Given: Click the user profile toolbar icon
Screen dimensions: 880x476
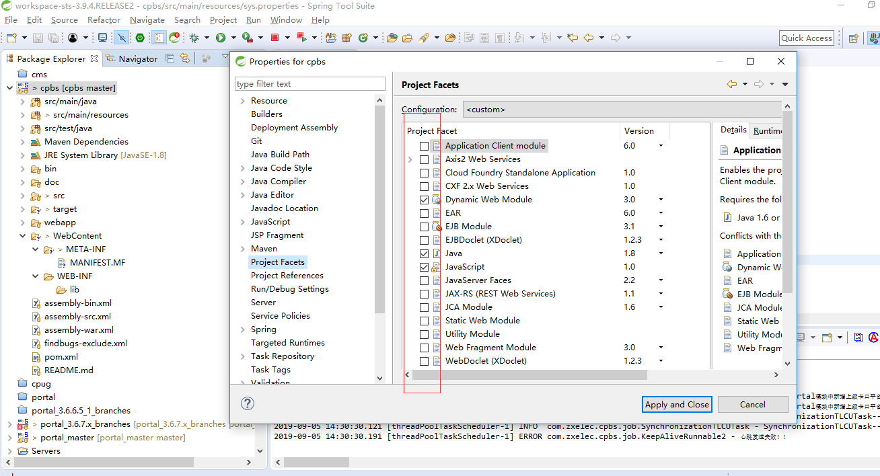Looking at the screenshot, I should (x=73, y=38).
